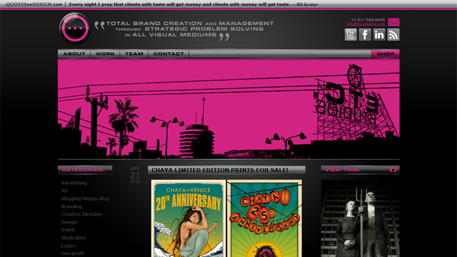457x257 pixels.
Task: Select the blogging bloggy blog category
Action: [85, 198]
